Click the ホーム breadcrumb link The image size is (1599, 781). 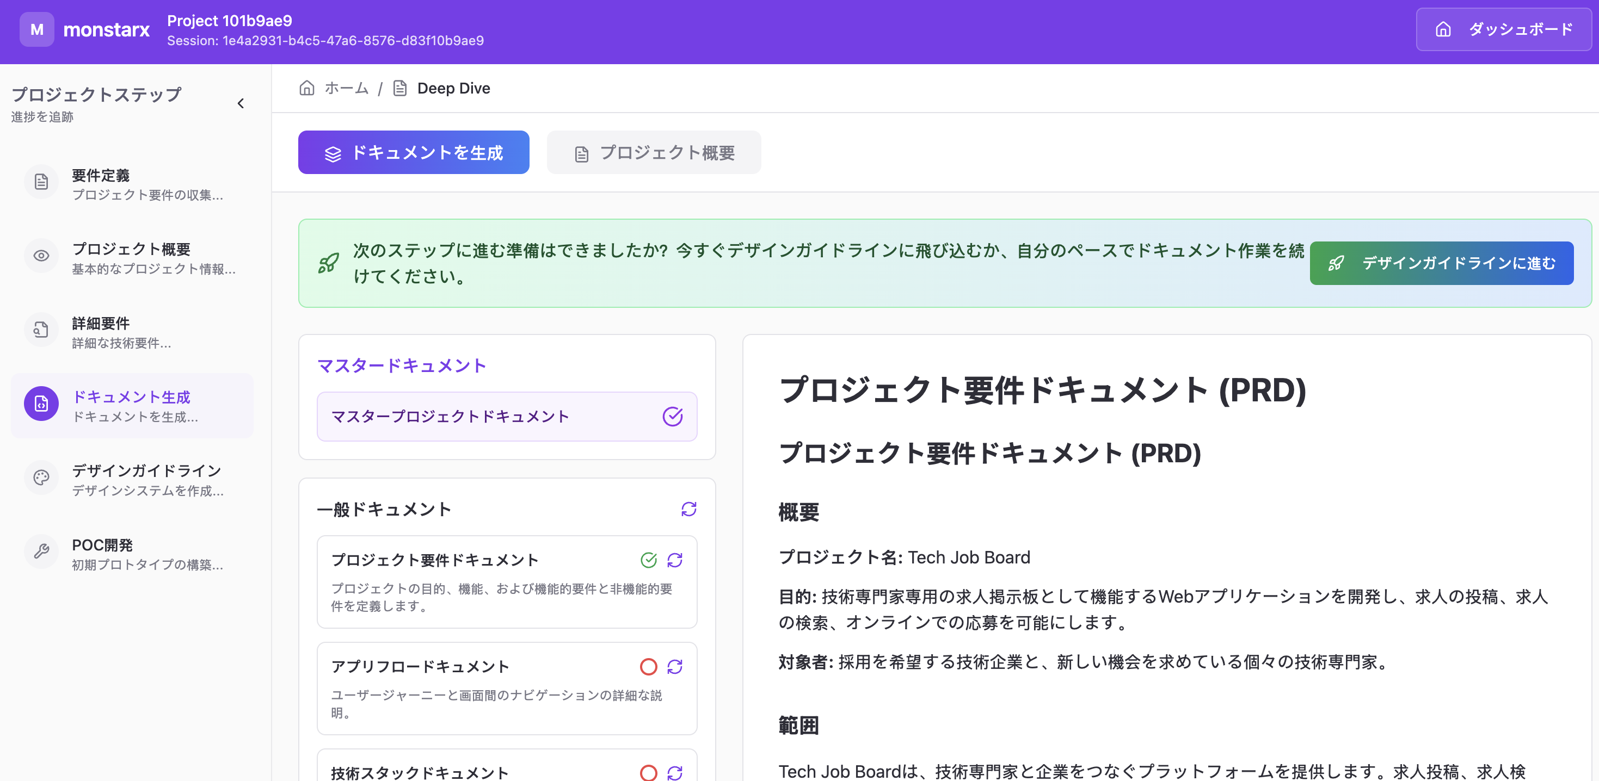pyautogui.click(x=346, y=88)
